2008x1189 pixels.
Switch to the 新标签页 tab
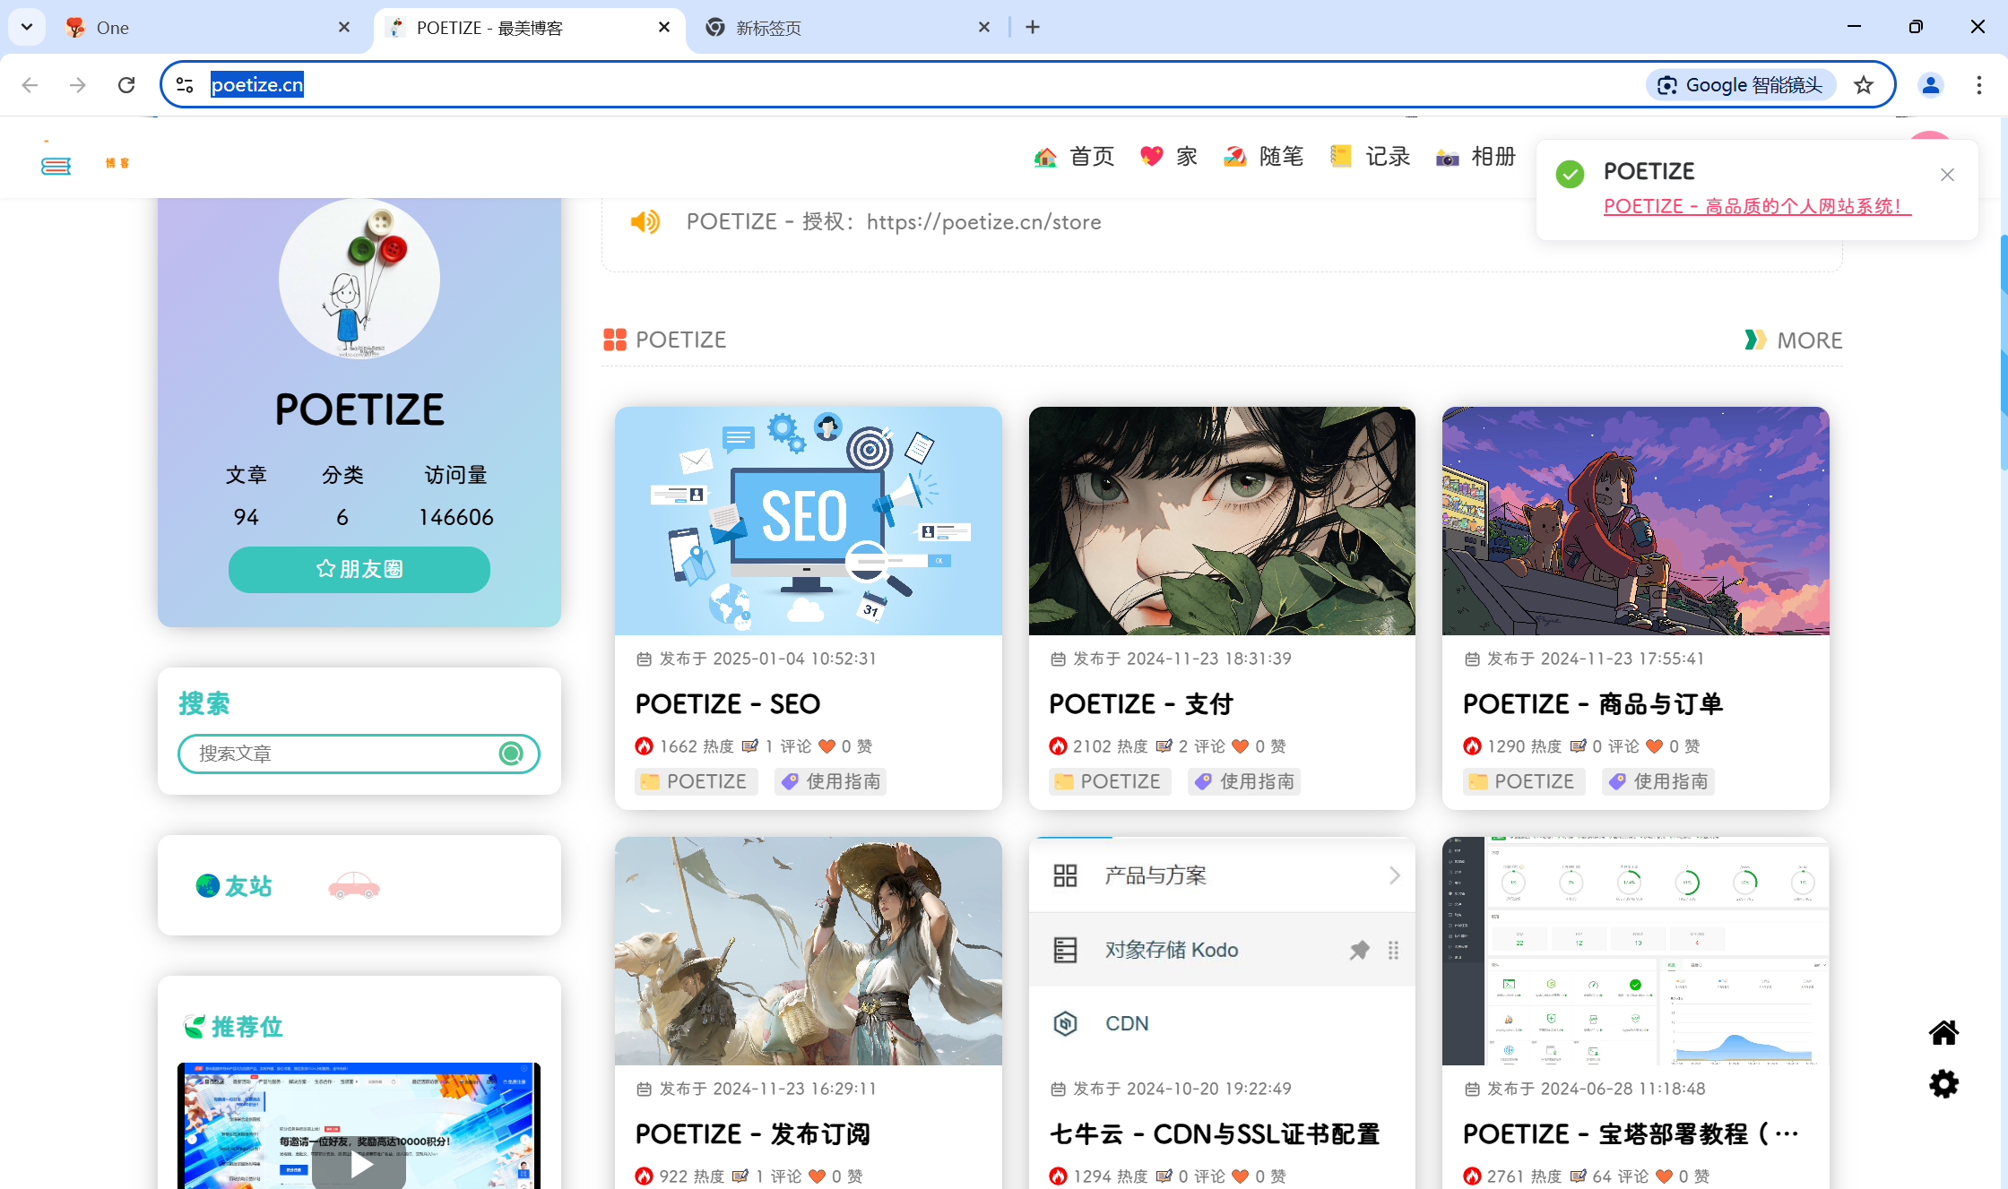(847, 28)
